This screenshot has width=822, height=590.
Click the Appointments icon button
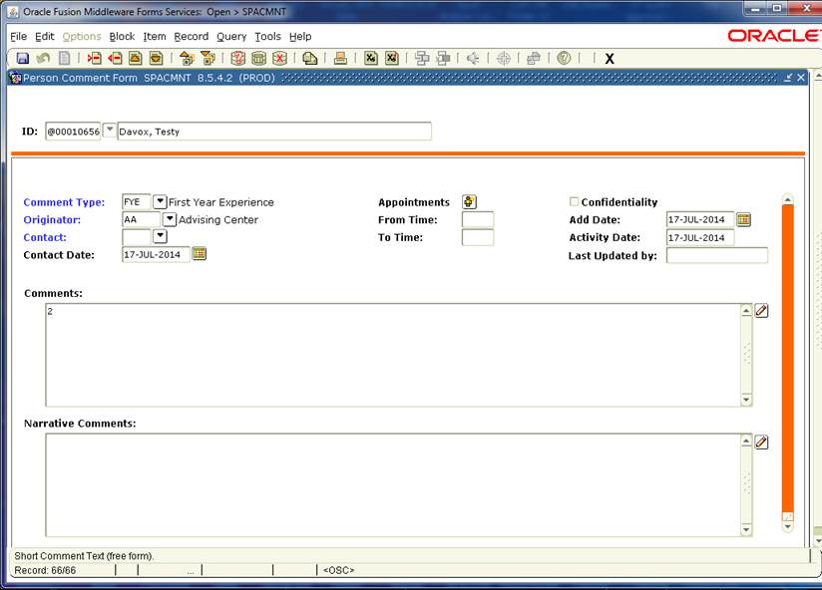pyautogui.click(x=469, y=202)
